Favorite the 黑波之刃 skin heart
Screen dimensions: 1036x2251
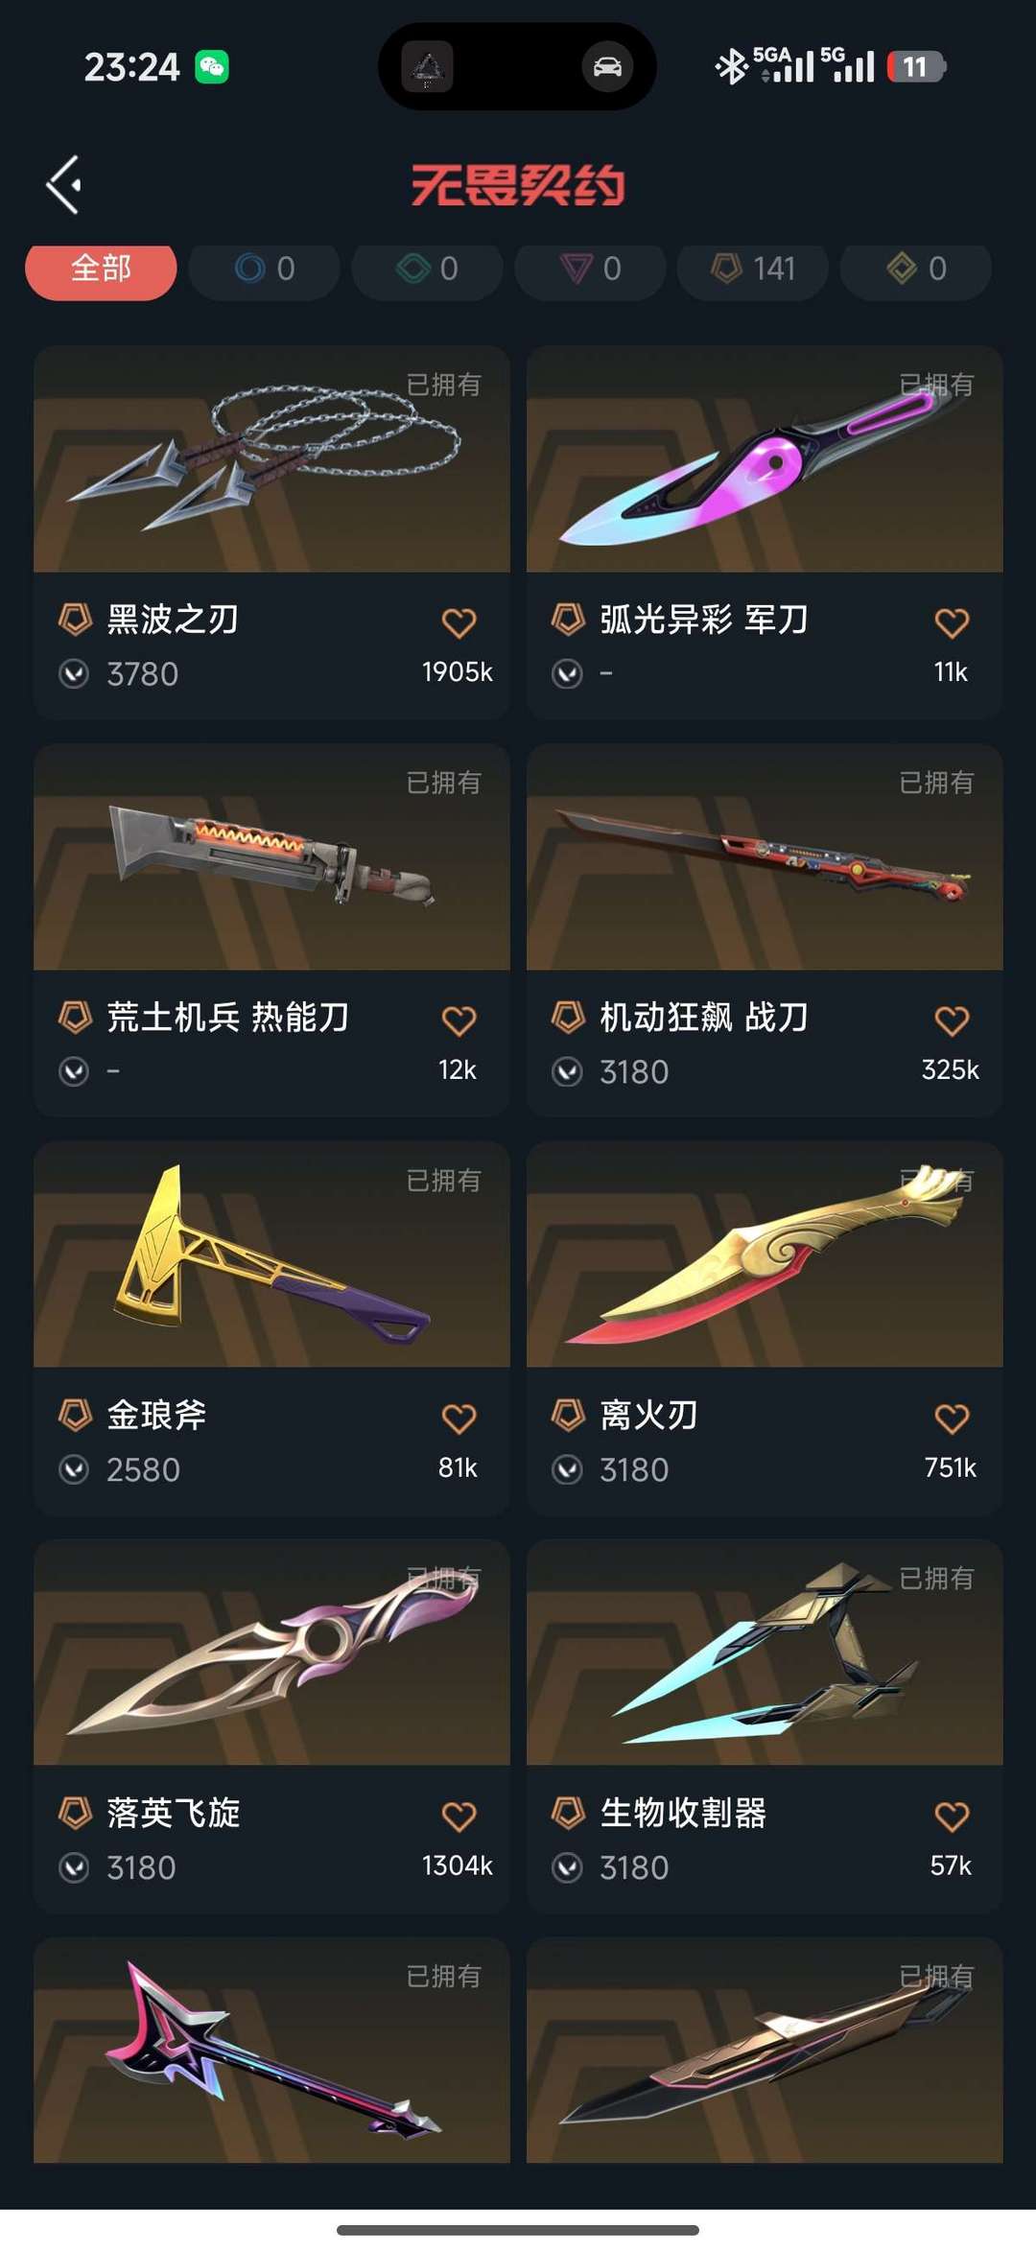(x=459, y=623)
